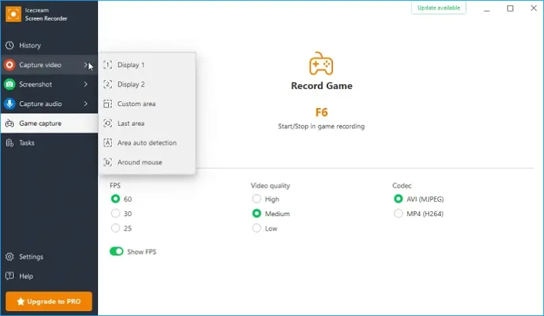This screenshot has height=316, width=544.
Task: Pick Area auto detection entry
Action: (x=147, y=143)
